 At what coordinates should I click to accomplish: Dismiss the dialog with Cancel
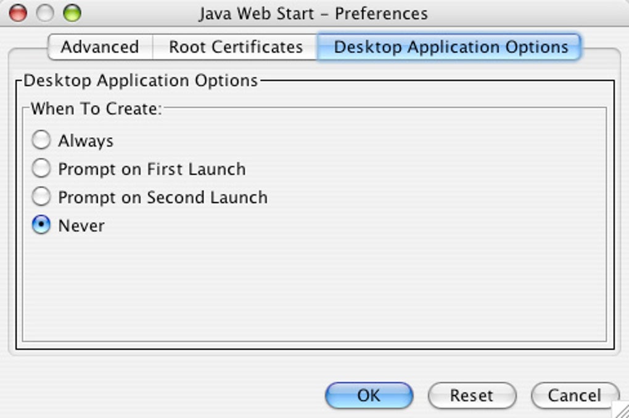click(574, 395)
